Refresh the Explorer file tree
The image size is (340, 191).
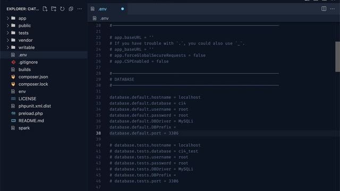tap(62, 9)
